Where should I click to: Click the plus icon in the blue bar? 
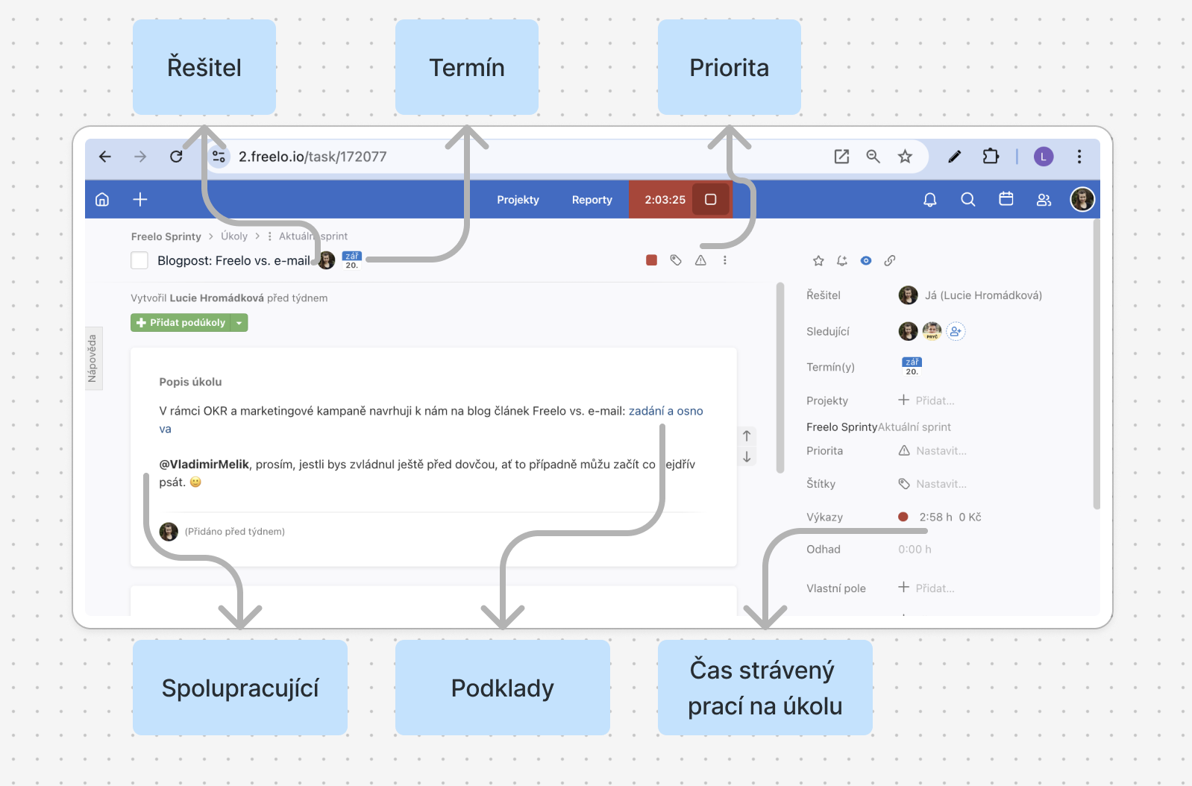click(140, 199)
